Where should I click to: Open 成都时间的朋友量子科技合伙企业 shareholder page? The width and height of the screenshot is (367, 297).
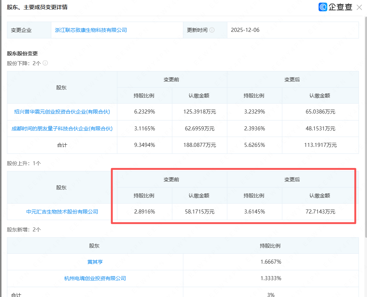click(62, 129)
